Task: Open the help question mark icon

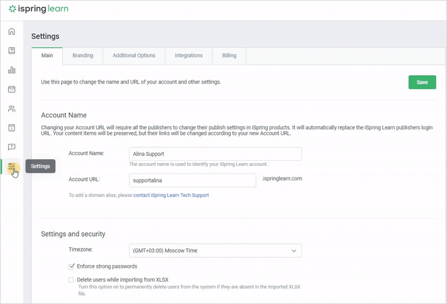Action: tap(12, 147)
